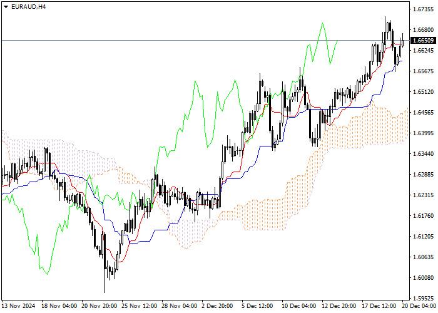This screenshot has width=438, height=313.
Task: Click the 10 Dec 04:00 time label
Action: 298,306
